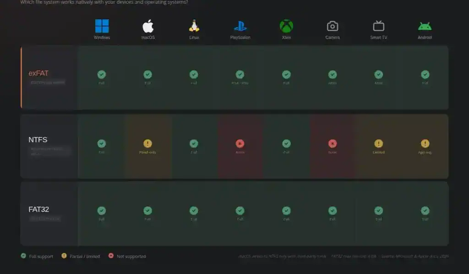Click the "Read-only" label under NTFS macOS
This screenshot has height=274, width=469.
147,152
